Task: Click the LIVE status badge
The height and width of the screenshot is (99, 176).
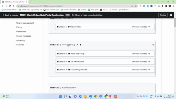Action: (x=68, y=15)
